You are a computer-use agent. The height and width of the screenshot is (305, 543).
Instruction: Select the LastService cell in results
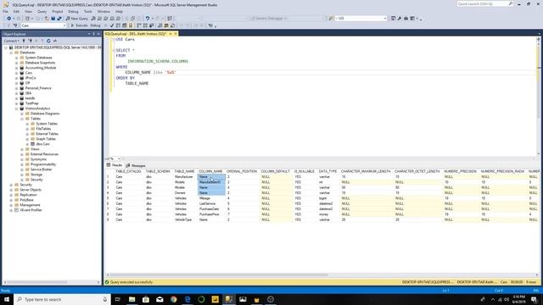point(211,203)
